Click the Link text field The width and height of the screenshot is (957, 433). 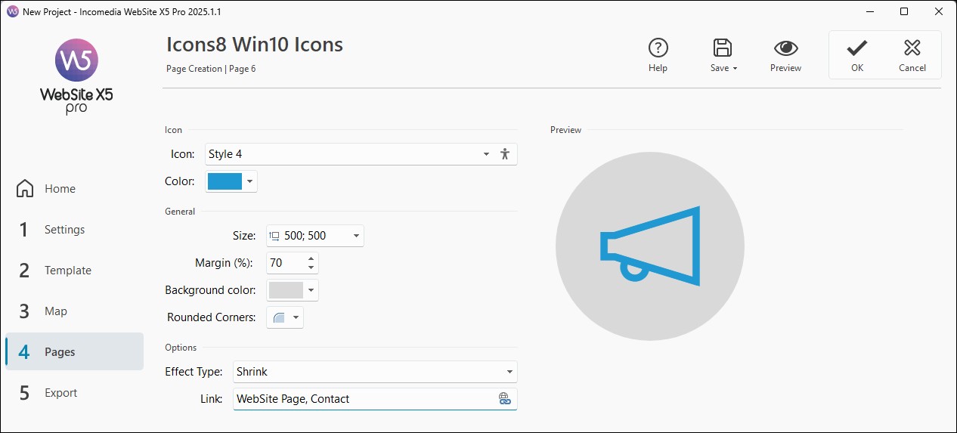pyautogui.click(x=365, y=399)
